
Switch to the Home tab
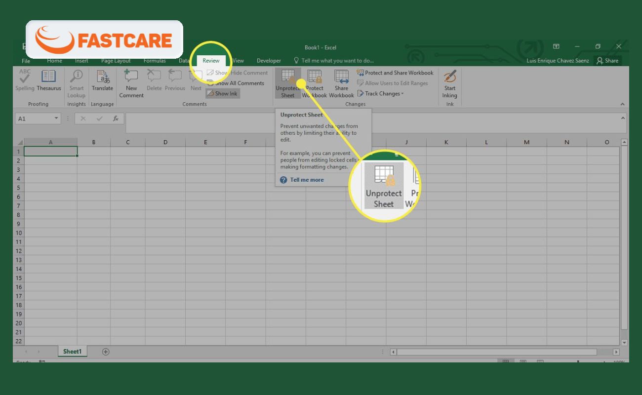coord(54,61)
